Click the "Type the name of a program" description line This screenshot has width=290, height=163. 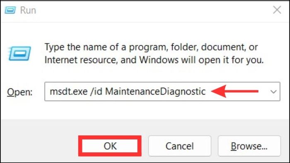point(151,47)
